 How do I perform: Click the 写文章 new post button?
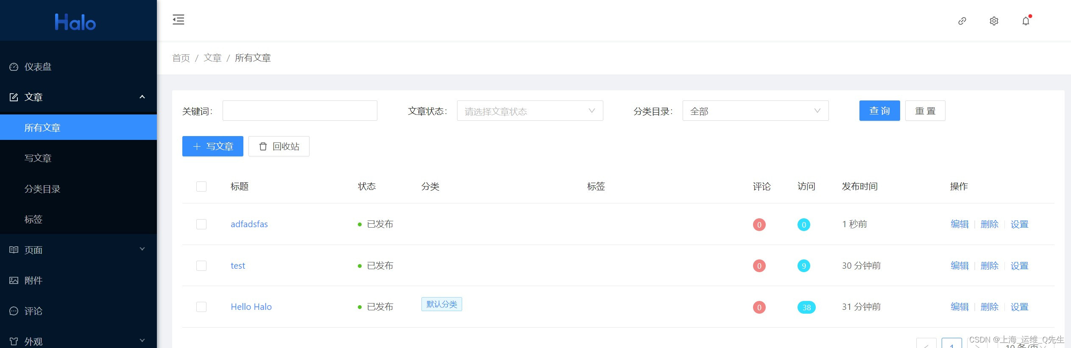(x=213, y=146)
